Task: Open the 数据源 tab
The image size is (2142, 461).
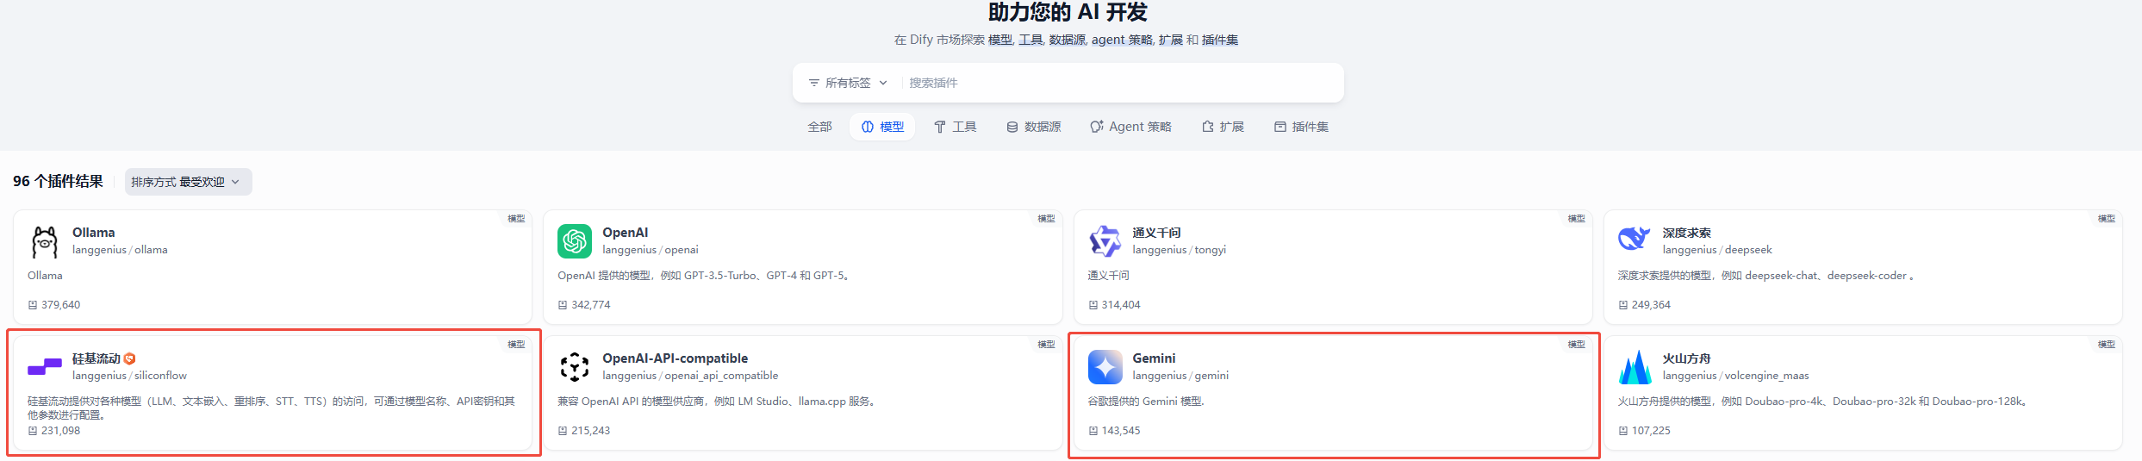Action: [1033, 127]
